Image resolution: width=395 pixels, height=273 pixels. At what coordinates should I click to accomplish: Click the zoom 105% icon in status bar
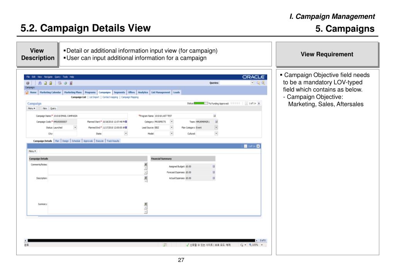pyautogui.click(x=251, y=245)
